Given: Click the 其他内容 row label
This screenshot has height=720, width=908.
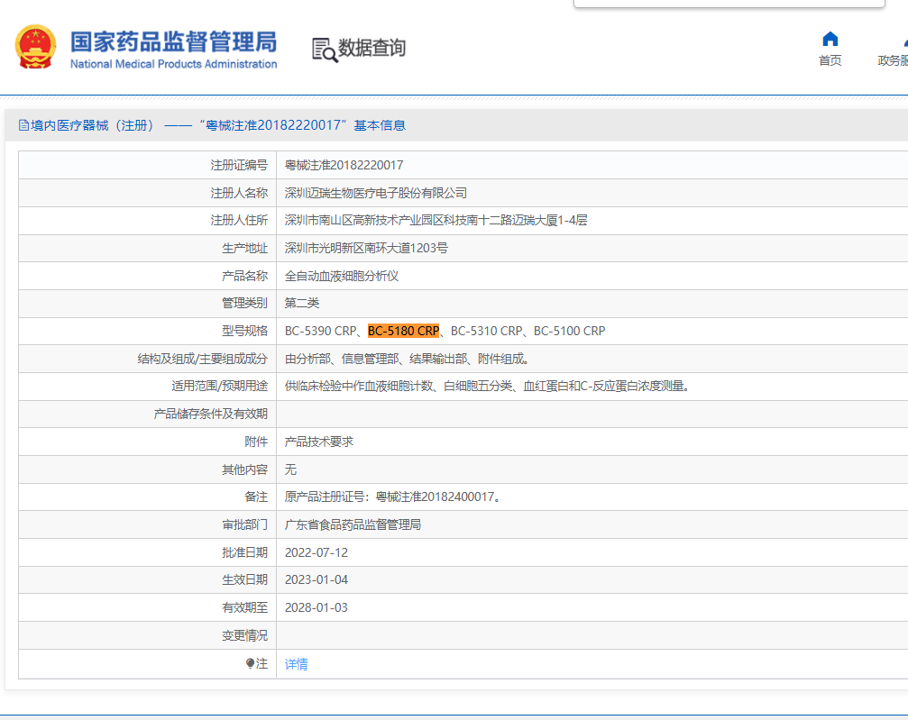Looking at the screenshot, I should tap(245, 469).
